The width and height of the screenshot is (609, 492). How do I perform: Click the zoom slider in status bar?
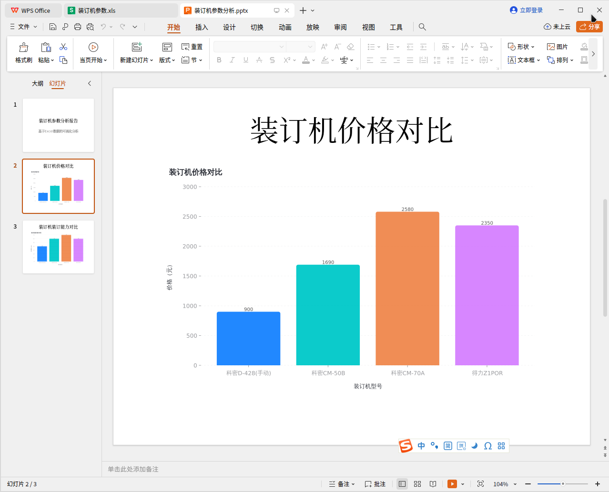[563, 484]
